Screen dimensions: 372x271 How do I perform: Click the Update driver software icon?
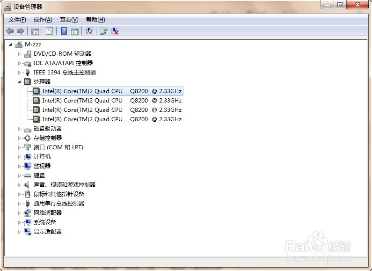click(x=104, y=31)
